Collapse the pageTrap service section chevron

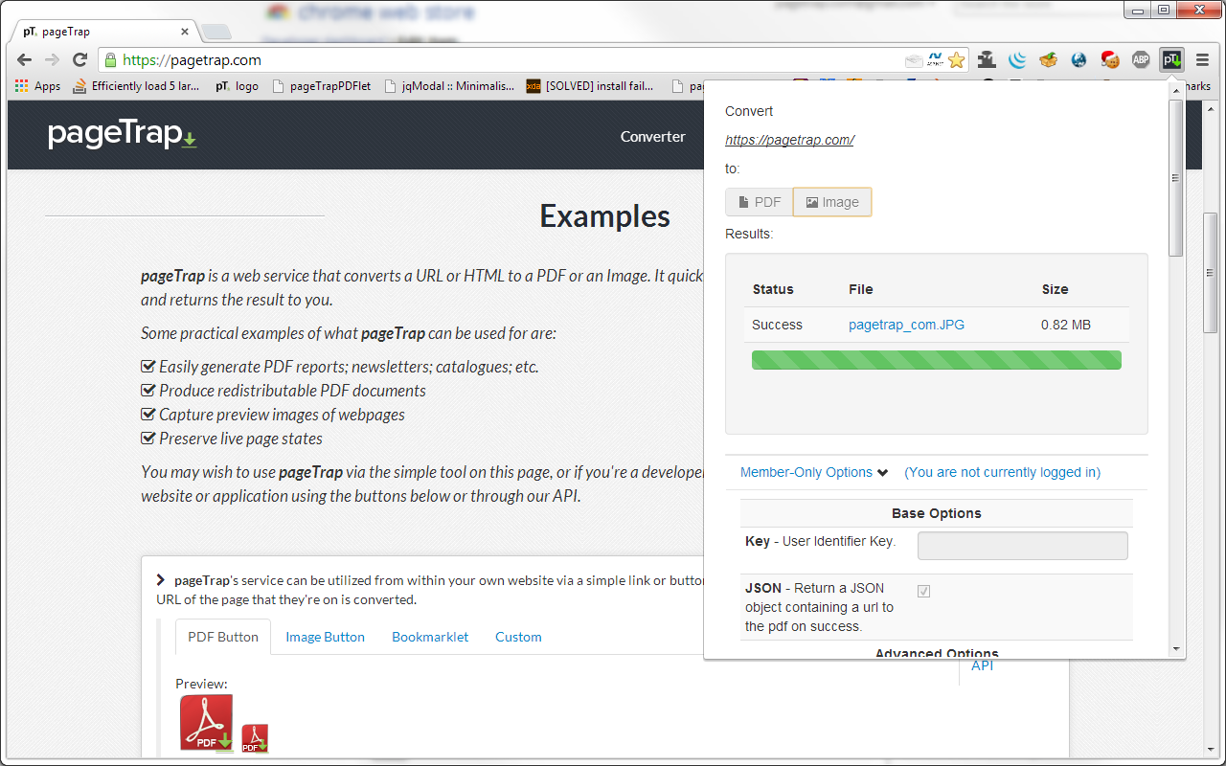click(x=161, y=580)
